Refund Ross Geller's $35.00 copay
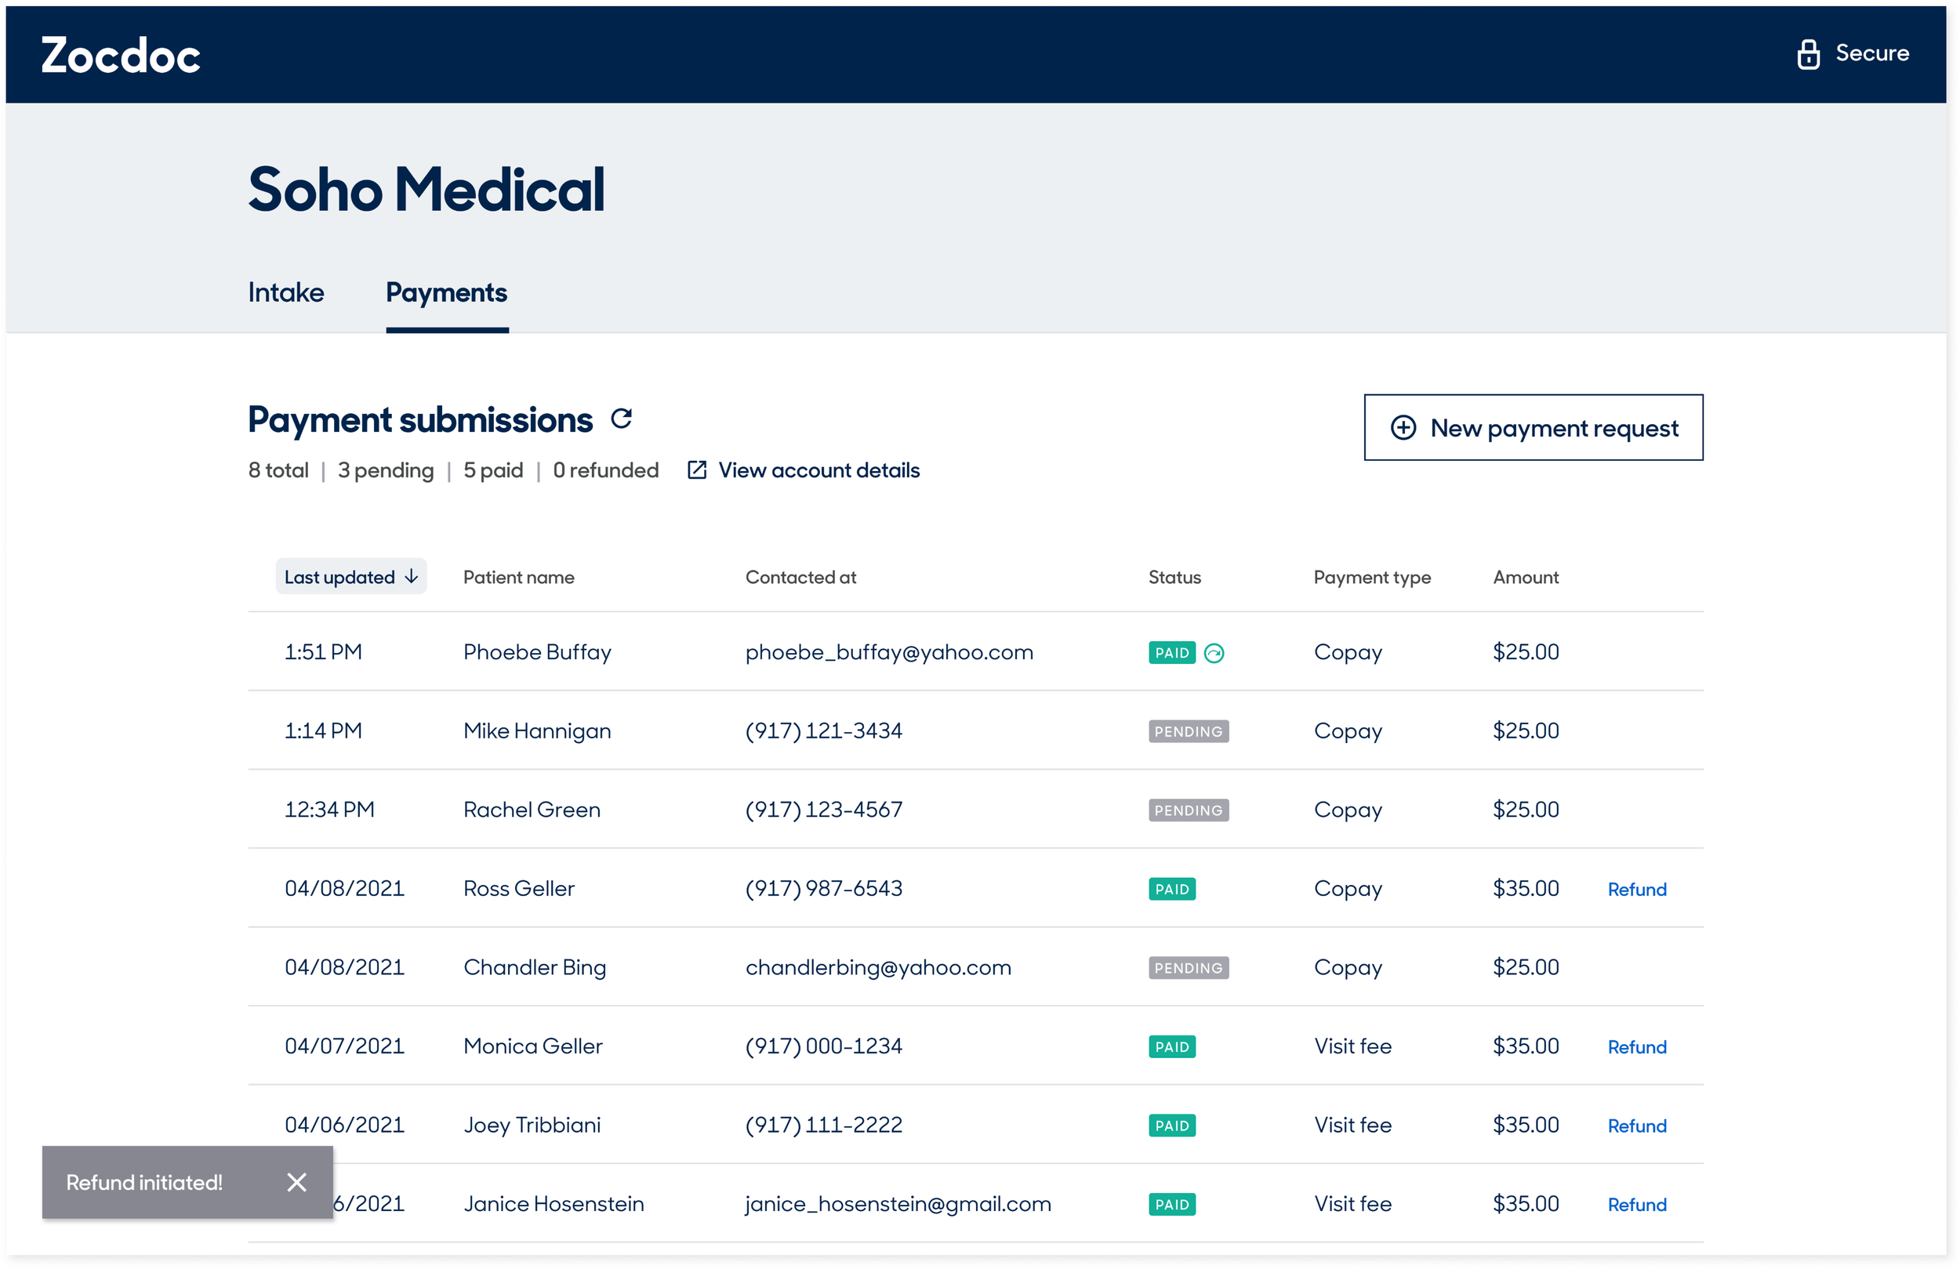 [1636, 890]
